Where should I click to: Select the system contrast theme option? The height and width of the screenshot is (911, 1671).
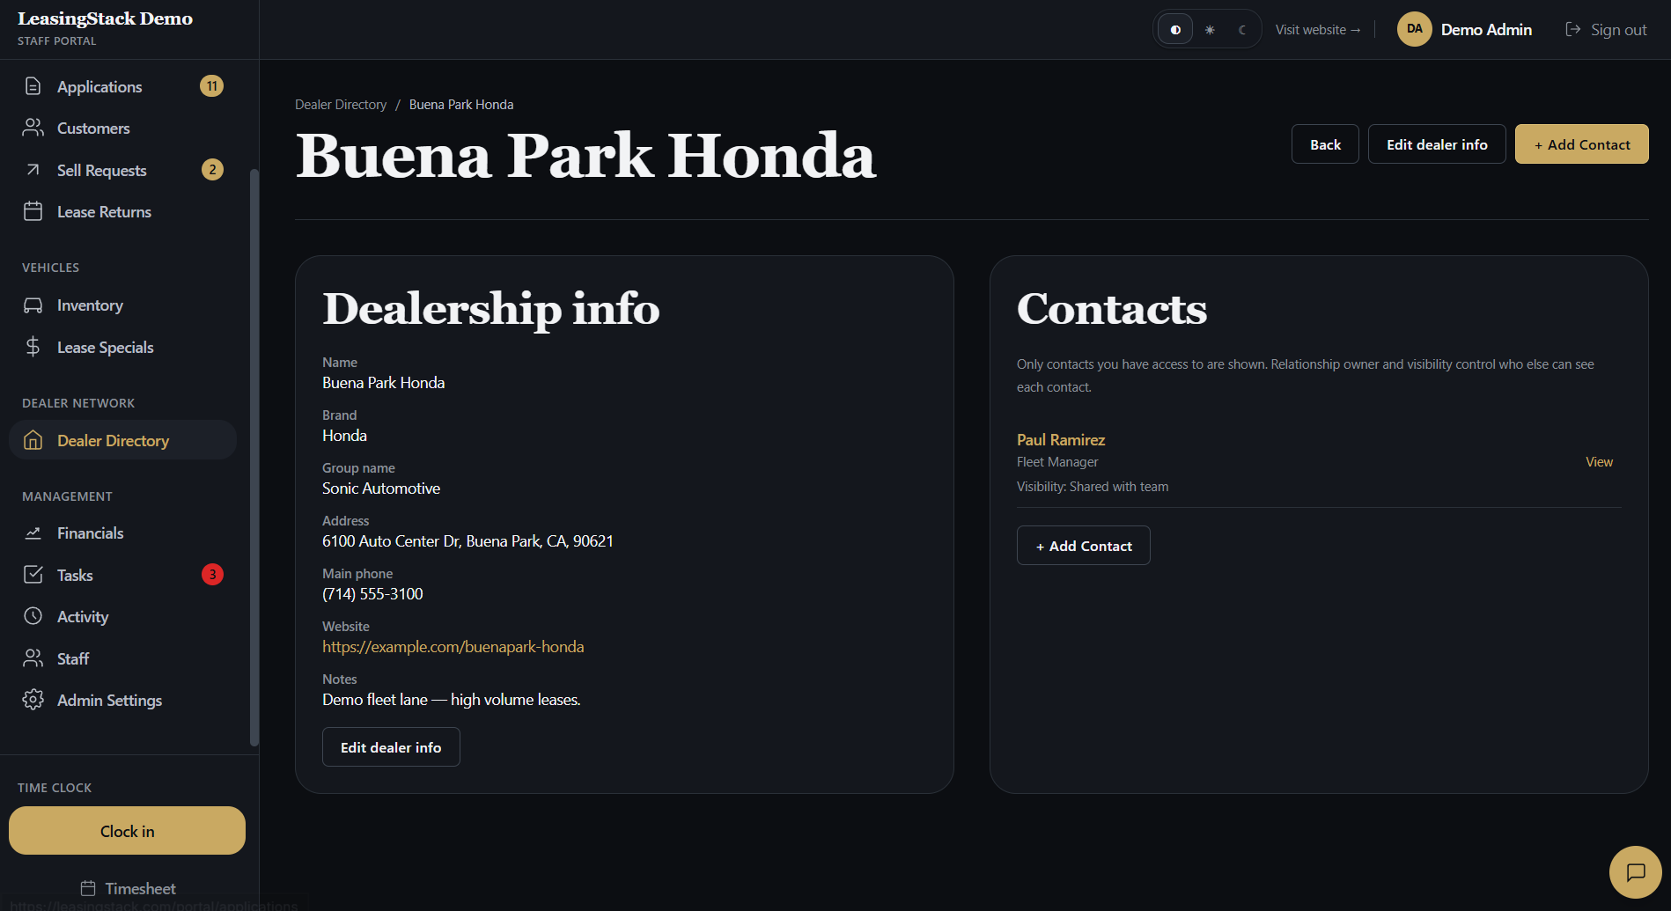pyautogui.click(x=1175, y=29)
